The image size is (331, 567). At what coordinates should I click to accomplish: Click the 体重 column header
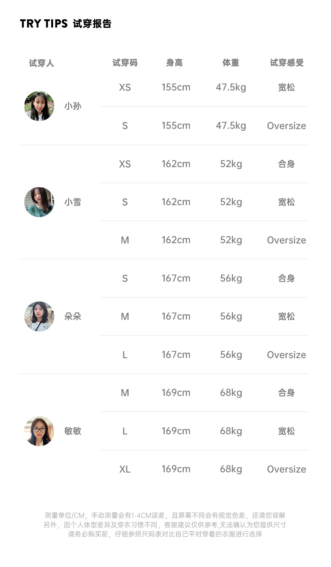(231, 63)
